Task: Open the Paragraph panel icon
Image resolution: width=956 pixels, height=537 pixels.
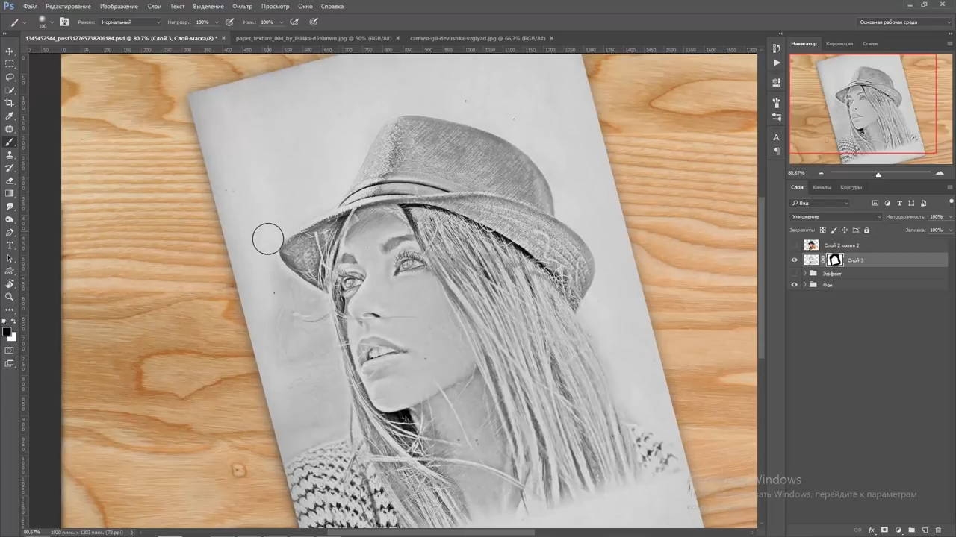Action: pos(777,151)
